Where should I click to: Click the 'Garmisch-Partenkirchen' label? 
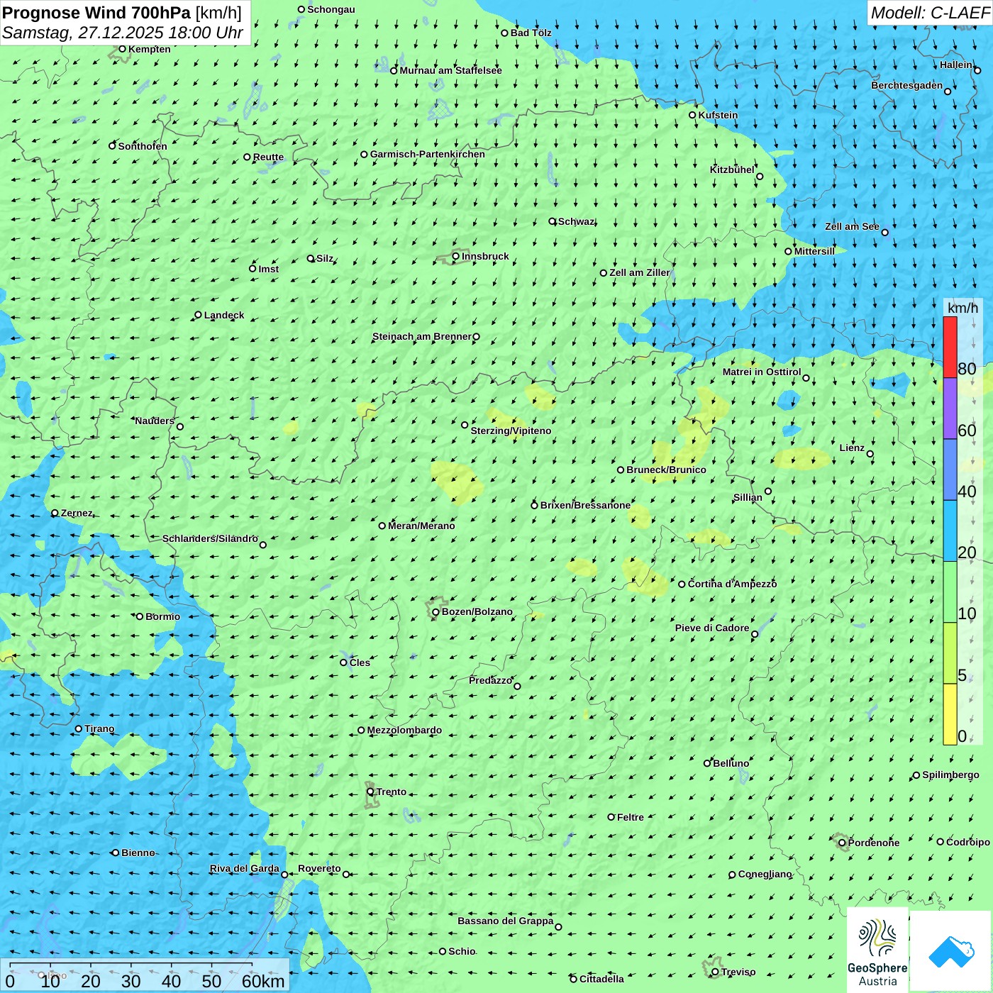click(x=428, y=154)
